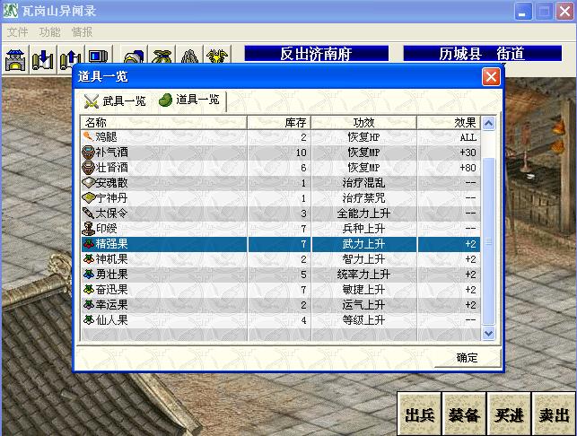Click the 奋迅果 fruit icon
This screenshot has height=436, width=577.
coord(88,290)
